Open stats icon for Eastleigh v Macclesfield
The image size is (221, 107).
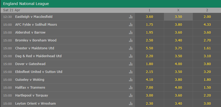pos(131,17)
